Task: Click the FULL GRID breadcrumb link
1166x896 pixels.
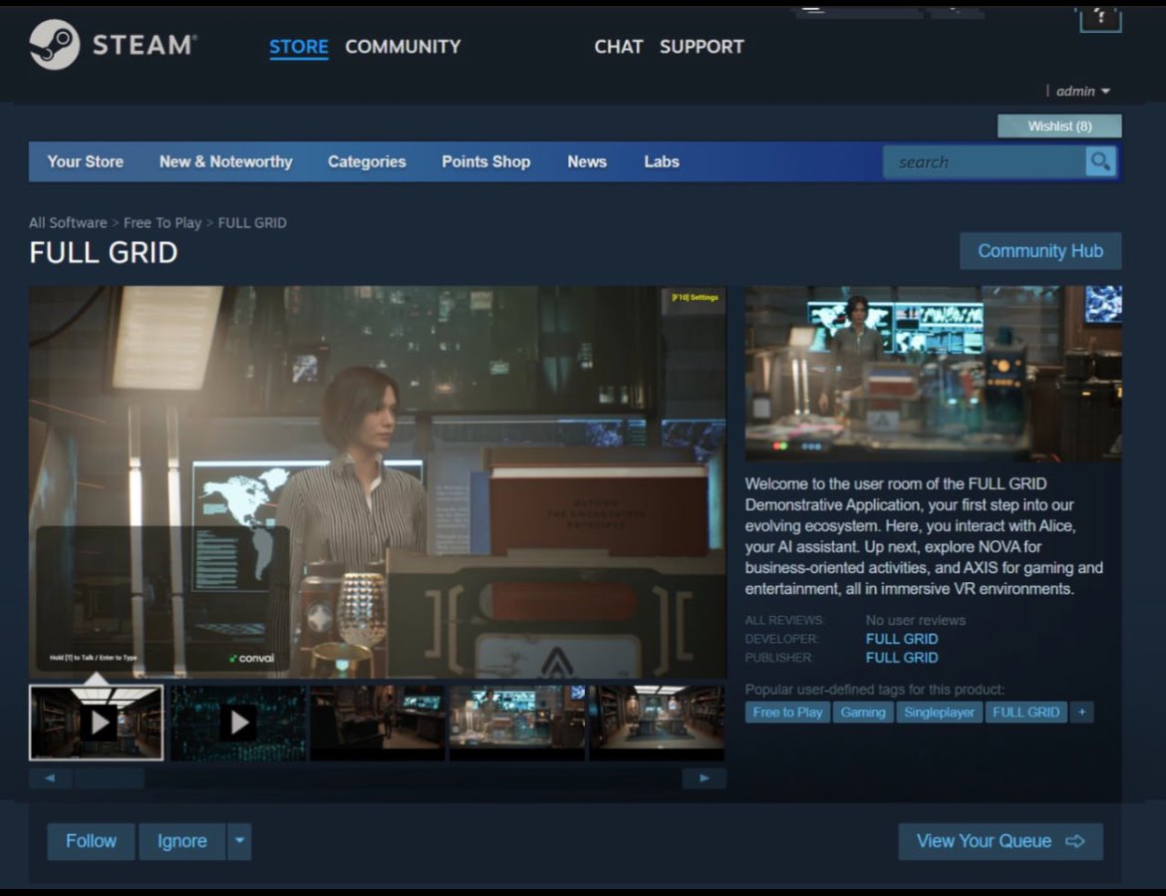Action: (252, 222)
